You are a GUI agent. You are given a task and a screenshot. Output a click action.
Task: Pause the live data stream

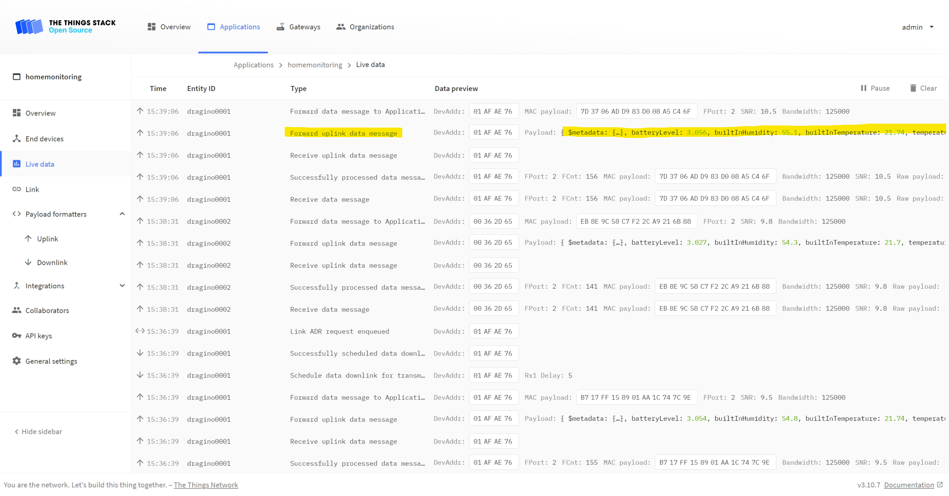[875, 88]
